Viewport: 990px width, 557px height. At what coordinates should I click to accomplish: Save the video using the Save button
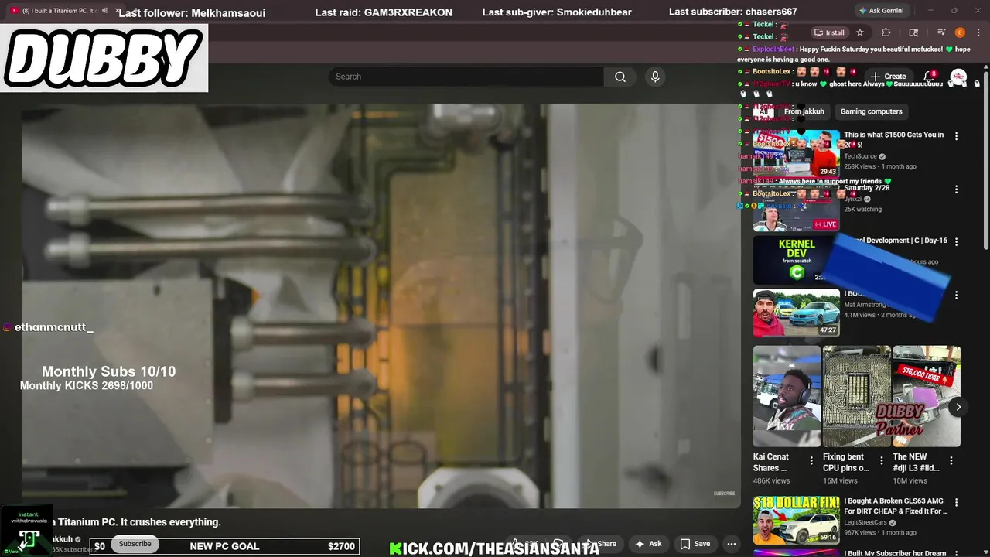pyautogui.click(x=695, y=544)
